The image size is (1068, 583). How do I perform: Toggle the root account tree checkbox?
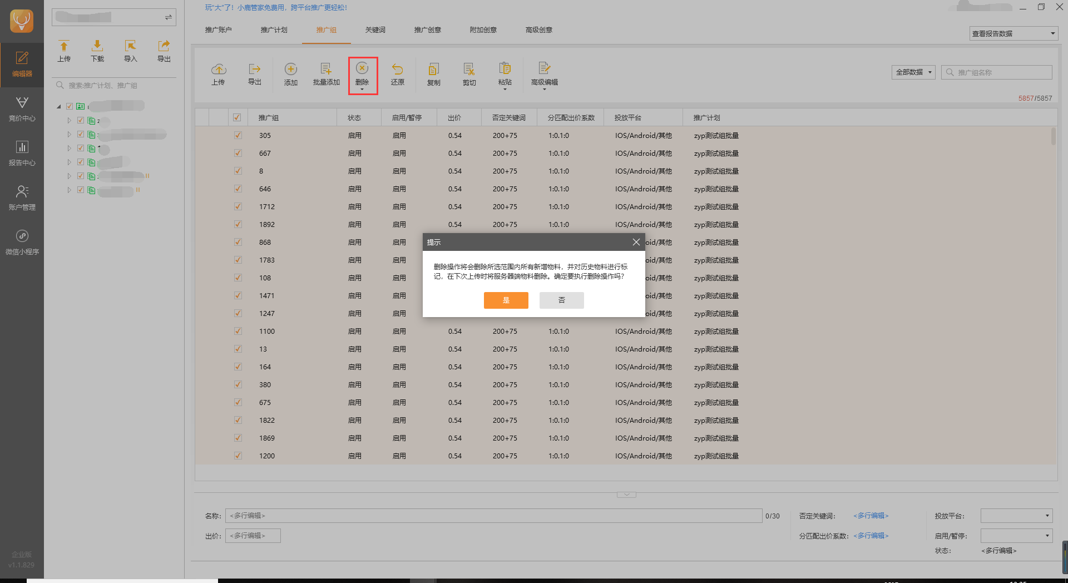70,106
